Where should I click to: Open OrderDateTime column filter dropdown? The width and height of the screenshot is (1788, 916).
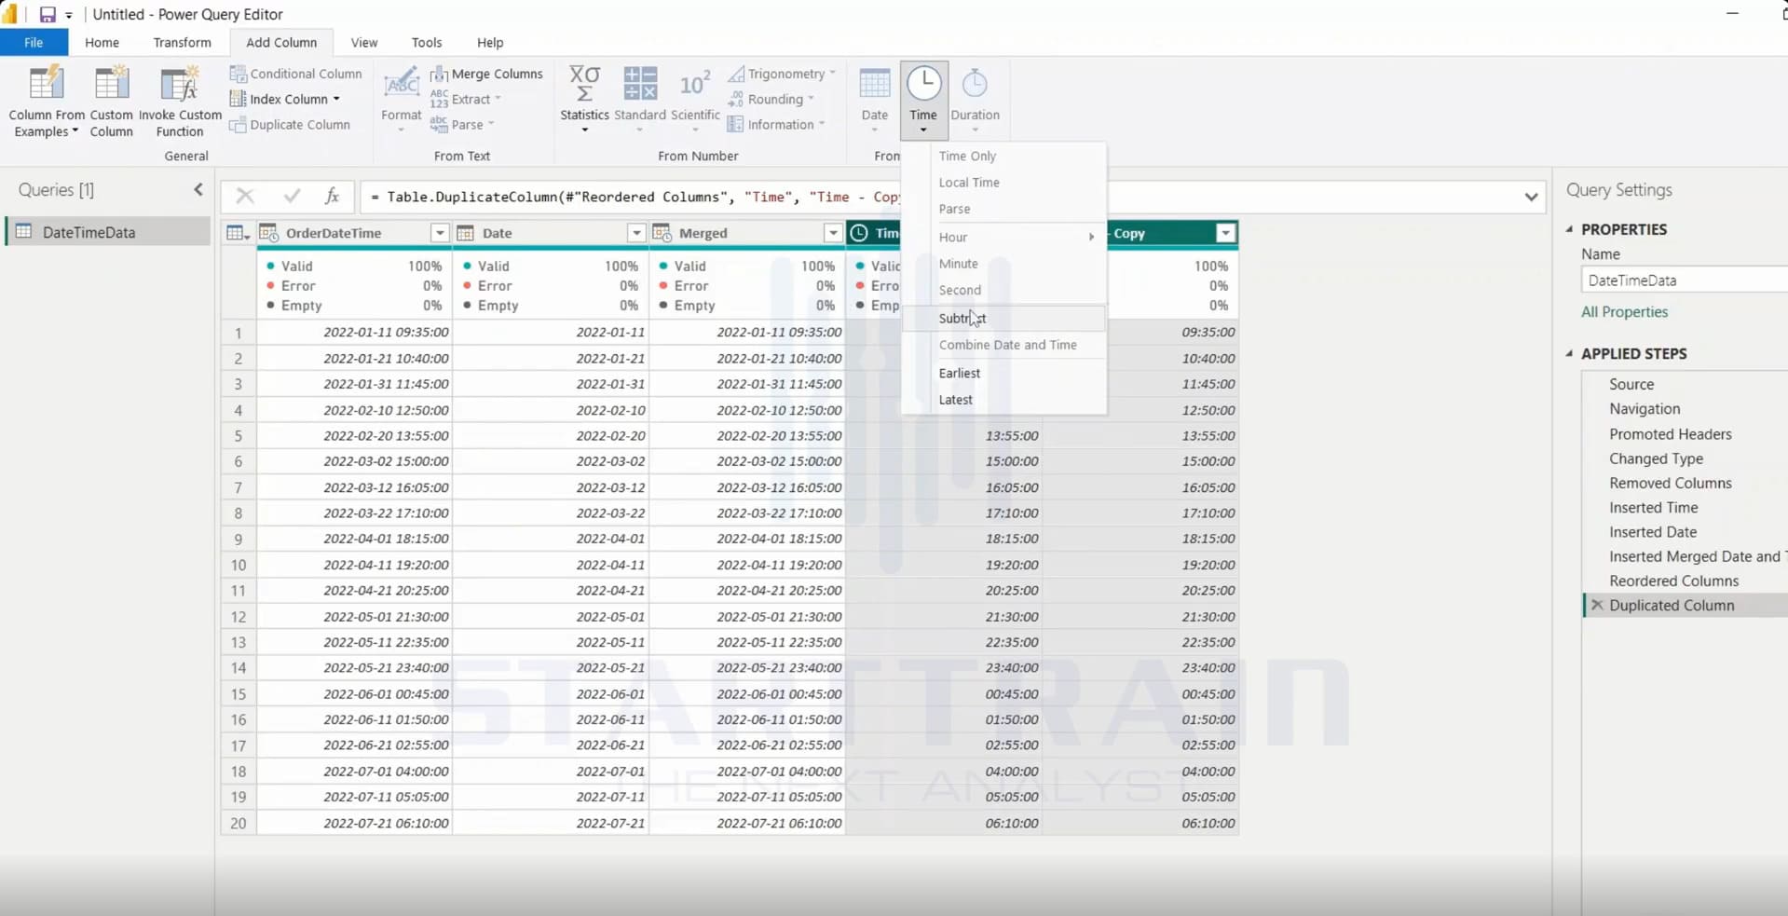440,233
